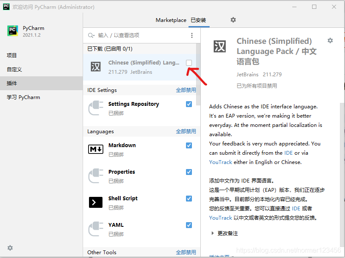Image resolution: width=345 pixels, height=258 pixels.
Task: Click the JetBrains vendor name in details
Action: (247, 75)
